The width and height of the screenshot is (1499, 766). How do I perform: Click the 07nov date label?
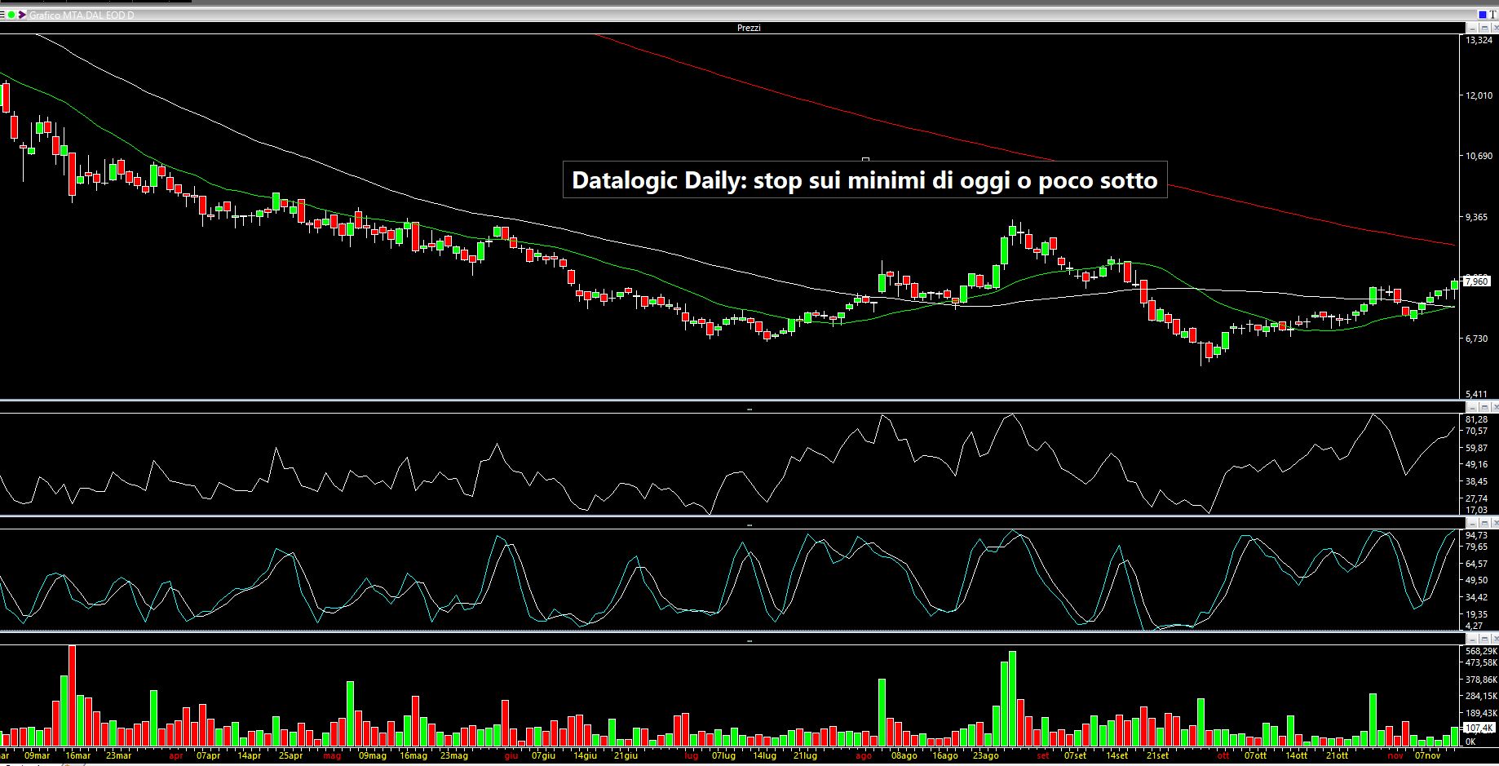(x=1427, y=755)
